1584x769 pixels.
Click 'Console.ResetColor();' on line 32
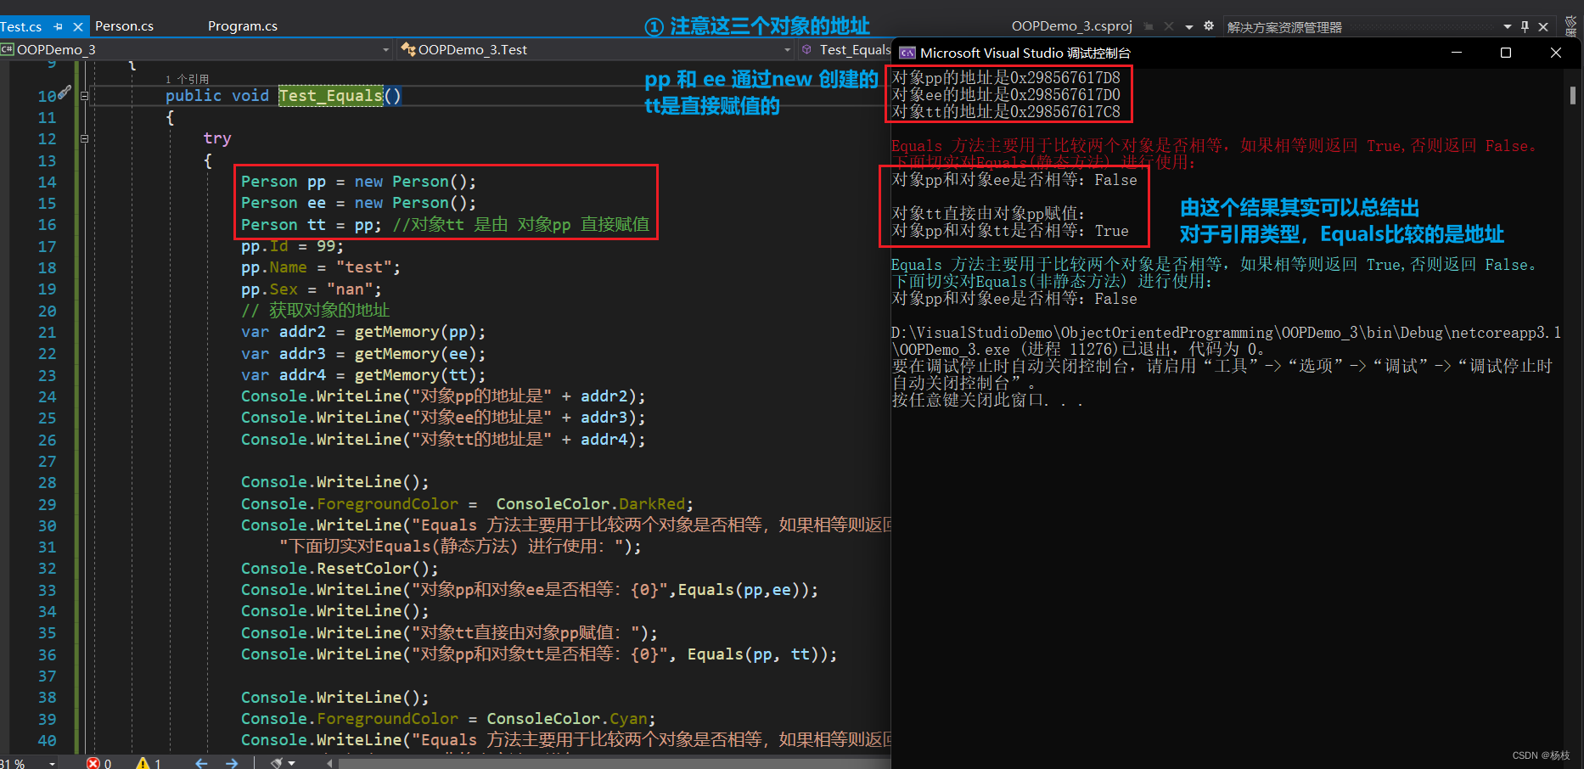pos(340,569)
